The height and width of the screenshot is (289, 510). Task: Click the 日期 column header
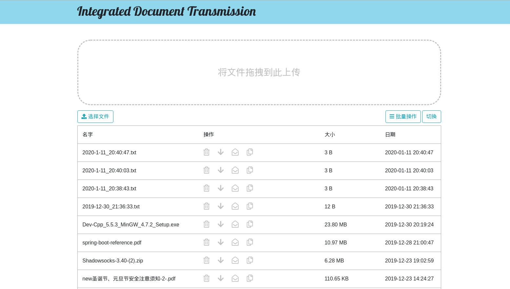coord(390,135)
